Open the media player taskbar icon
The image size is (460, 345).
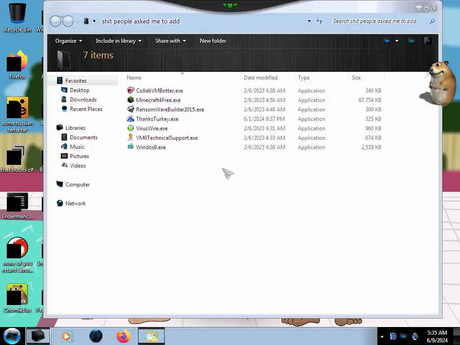66,336
